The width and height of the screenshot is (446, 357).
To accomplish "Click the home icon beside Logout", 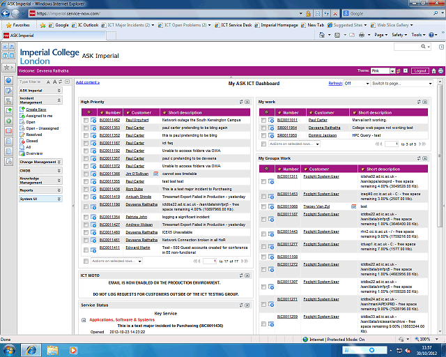I will pos(433,70).
